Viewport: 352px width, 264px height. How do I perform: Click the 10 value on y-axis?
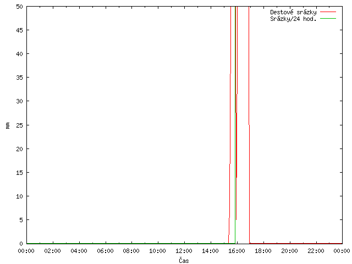click(x=20, y=196)
